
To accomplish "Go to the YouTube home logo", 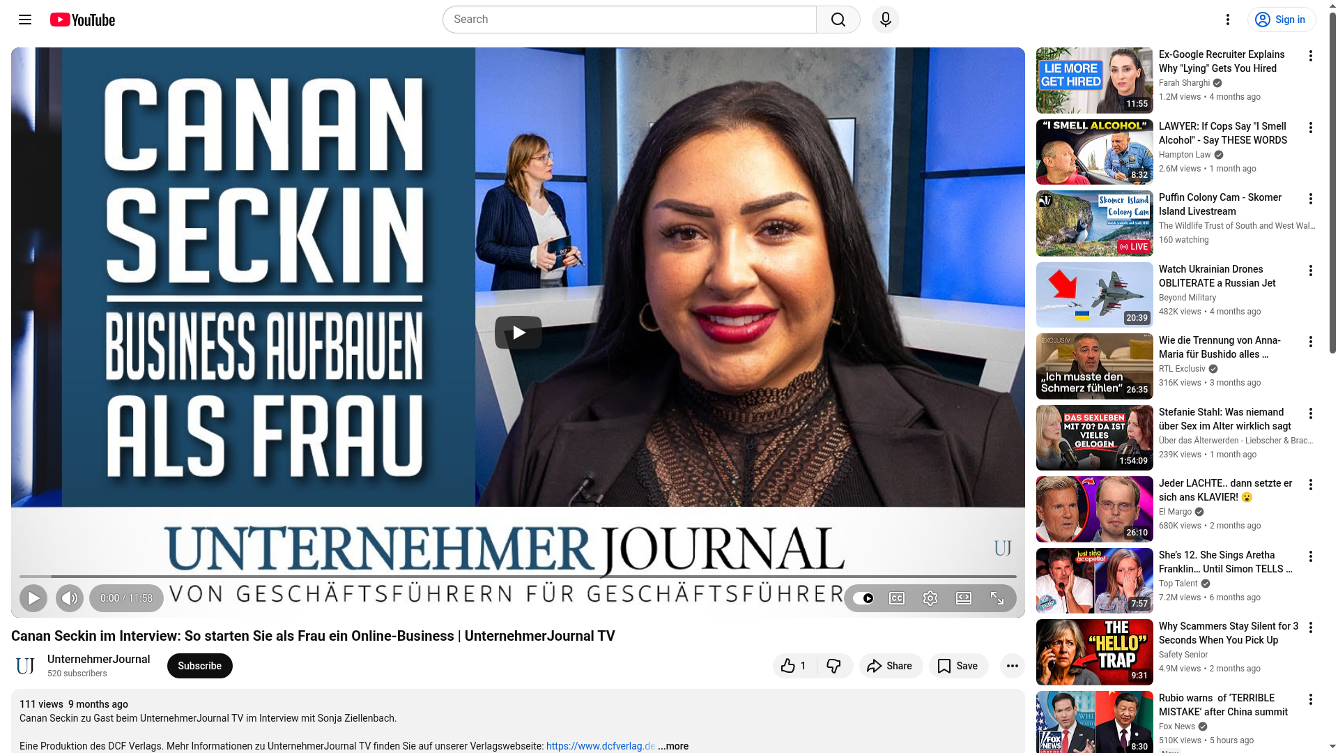I will pyautogui.click(x=82, y=20).
